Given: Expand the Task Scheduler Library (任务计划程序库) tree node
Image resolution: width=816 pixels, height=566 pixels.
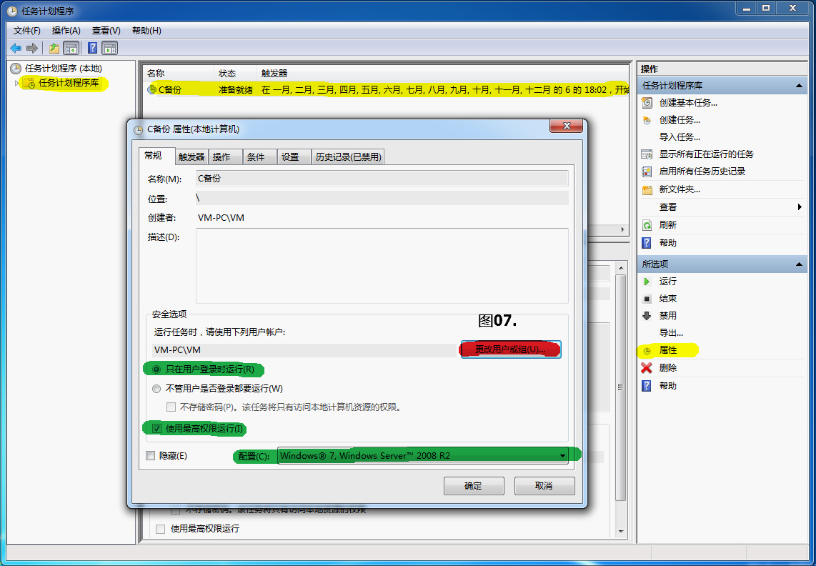Looking at the screenshot, I should (17, 84).
